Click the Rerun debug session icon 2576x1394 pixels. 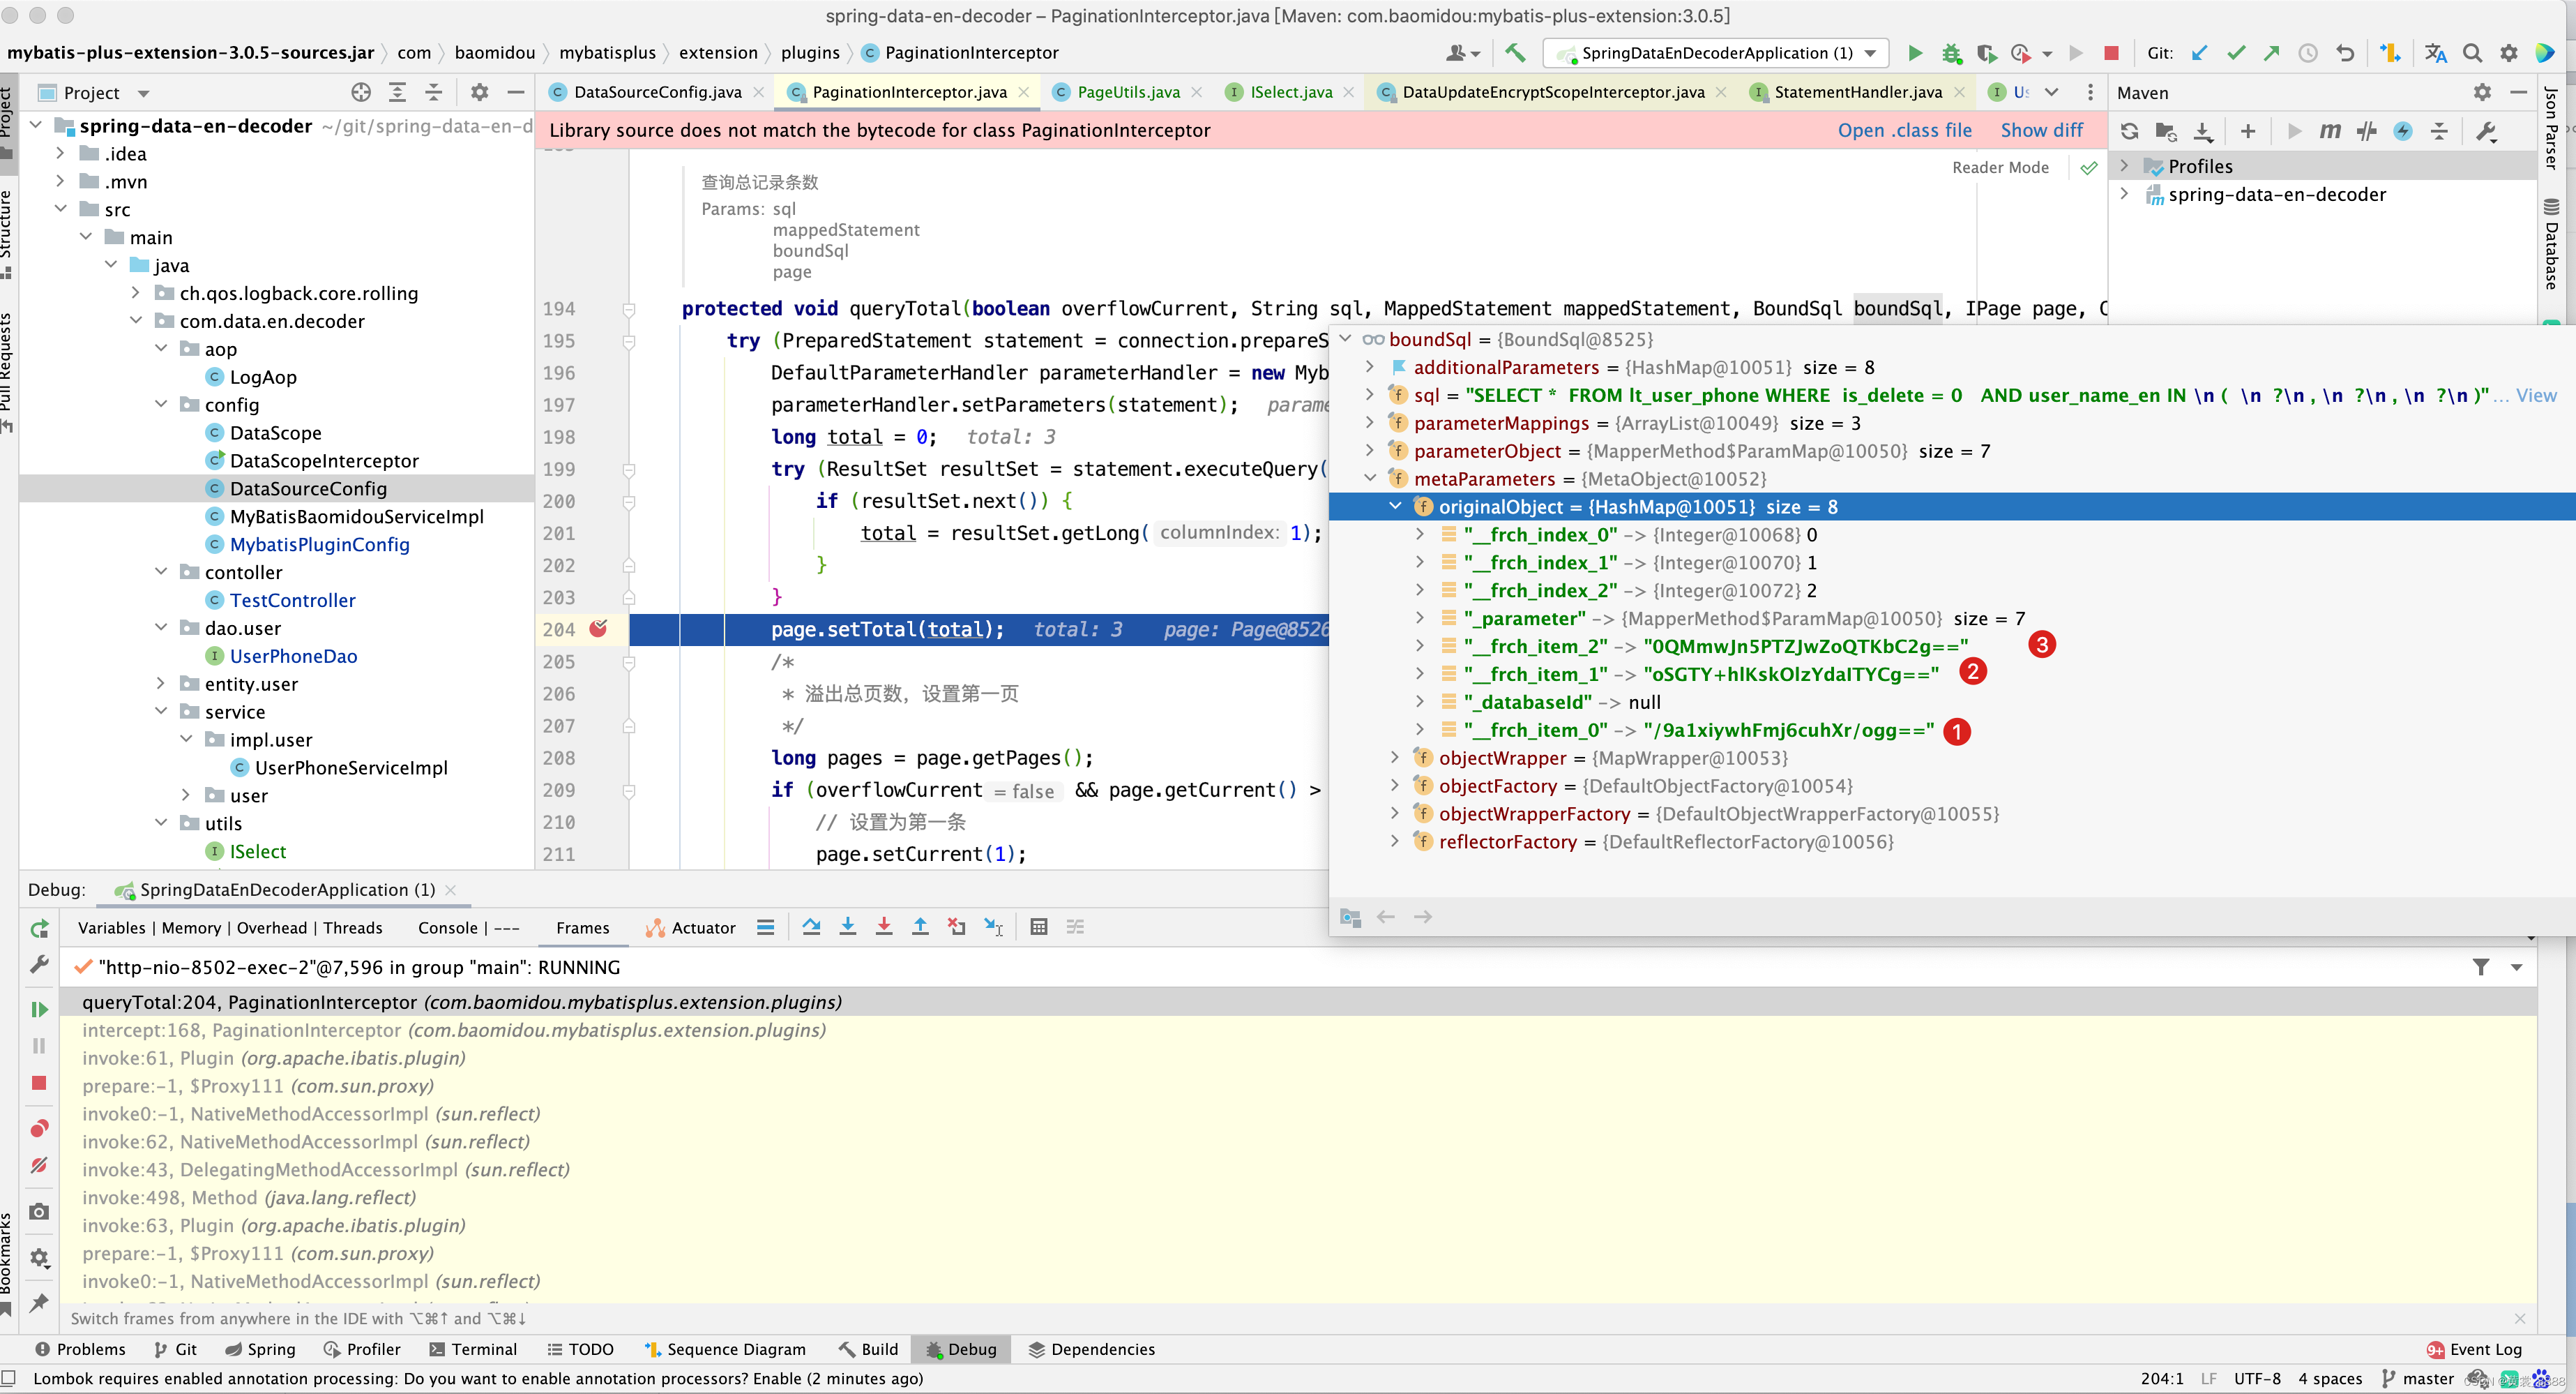pos(39,929)
